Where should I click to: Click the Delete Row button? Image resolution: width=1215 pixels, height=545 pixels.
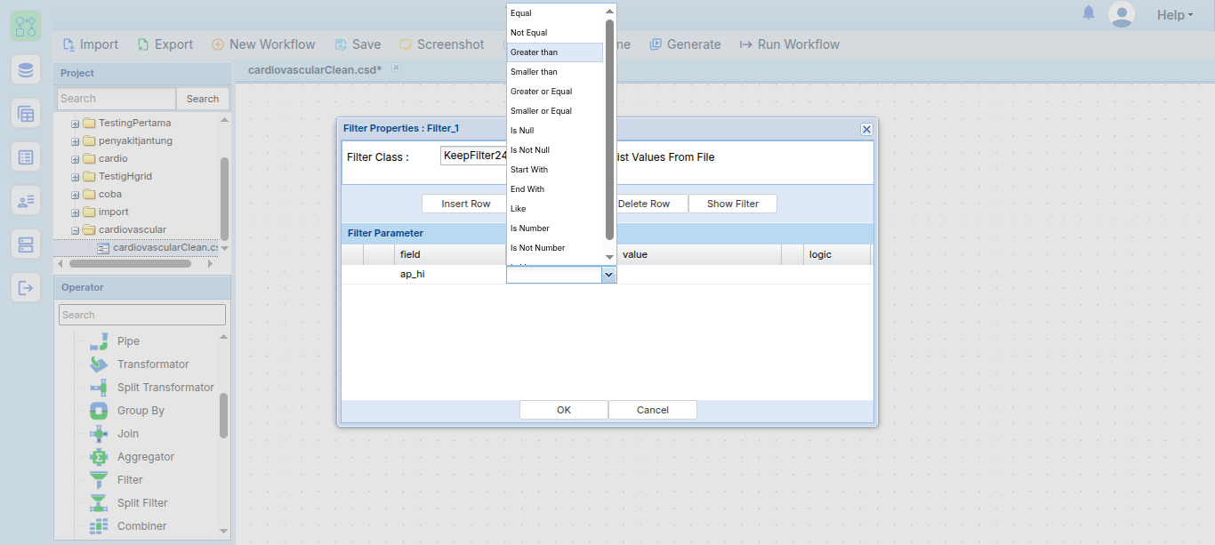644,204
